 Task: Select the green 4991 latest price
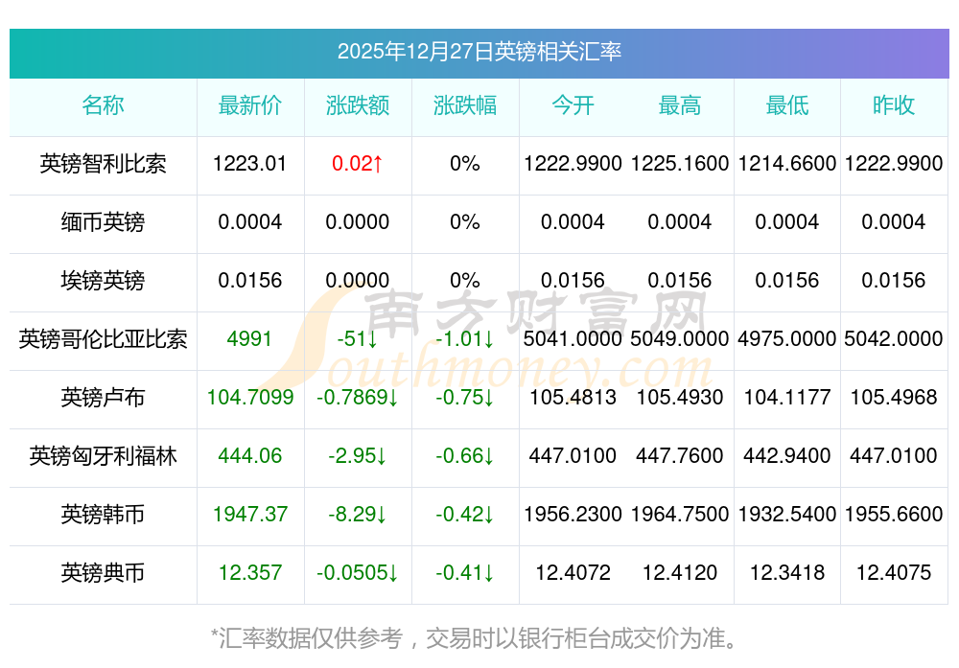249,339
